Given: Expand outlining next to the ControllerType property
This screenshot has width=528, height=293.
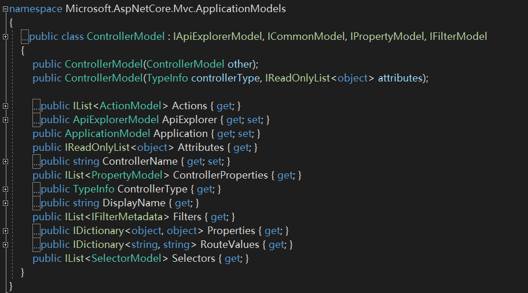Looking at the screenshot, I should pyautogui.click(x=5, y=189).
